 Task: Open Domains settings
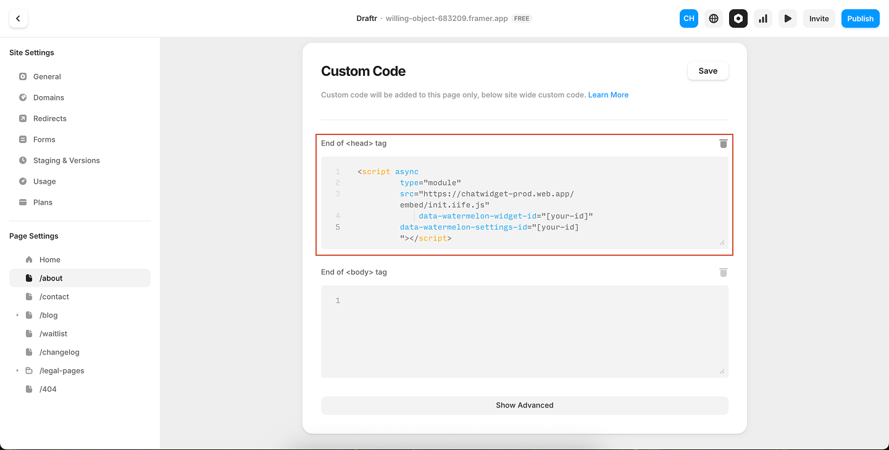tap(80, 97)
